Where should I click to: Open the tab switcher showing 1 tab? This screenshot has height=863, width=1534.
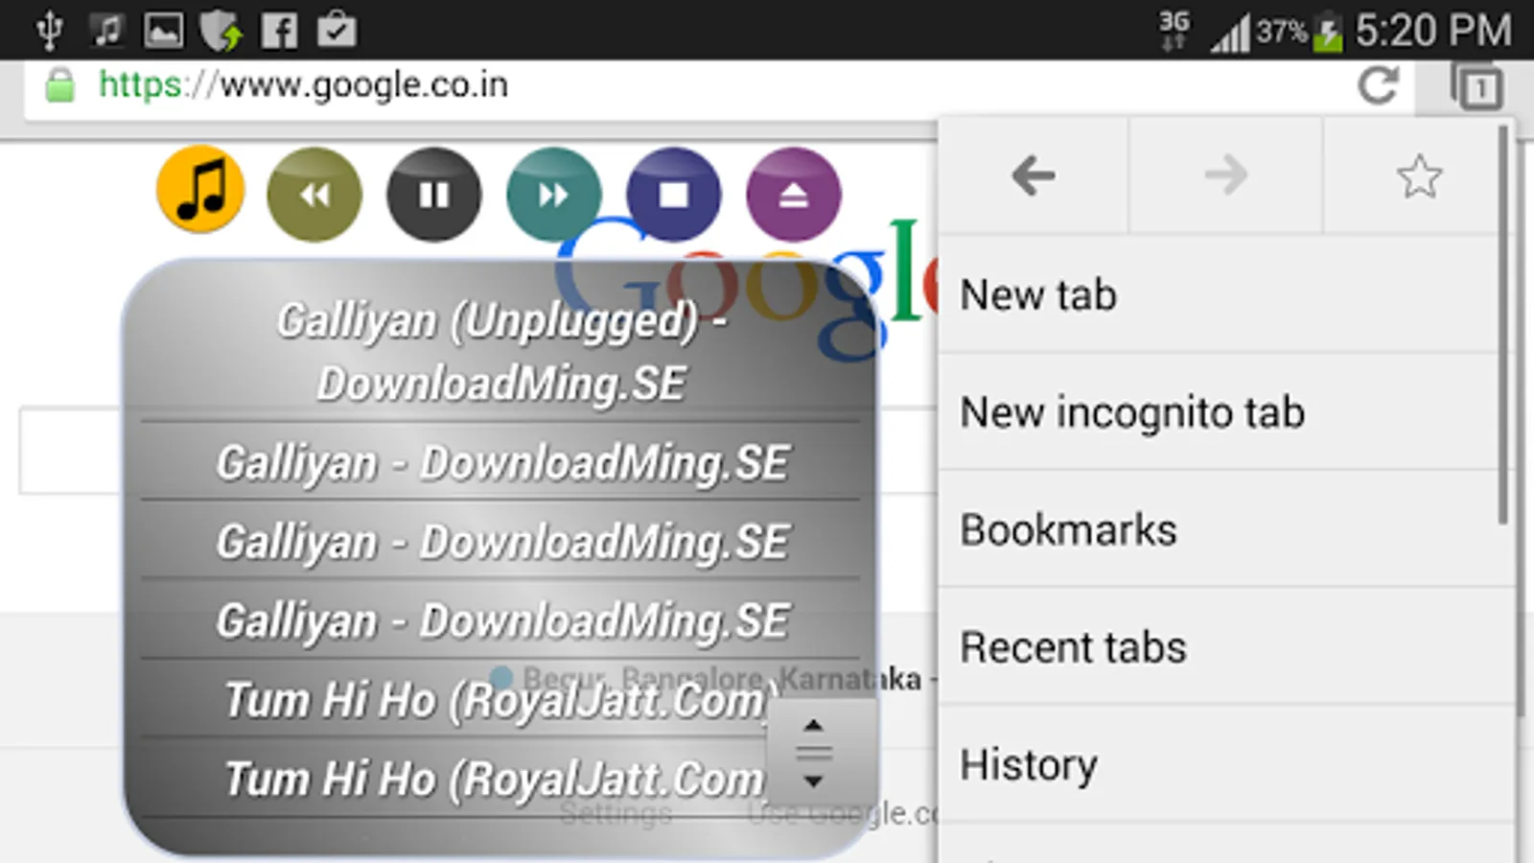1476,86
